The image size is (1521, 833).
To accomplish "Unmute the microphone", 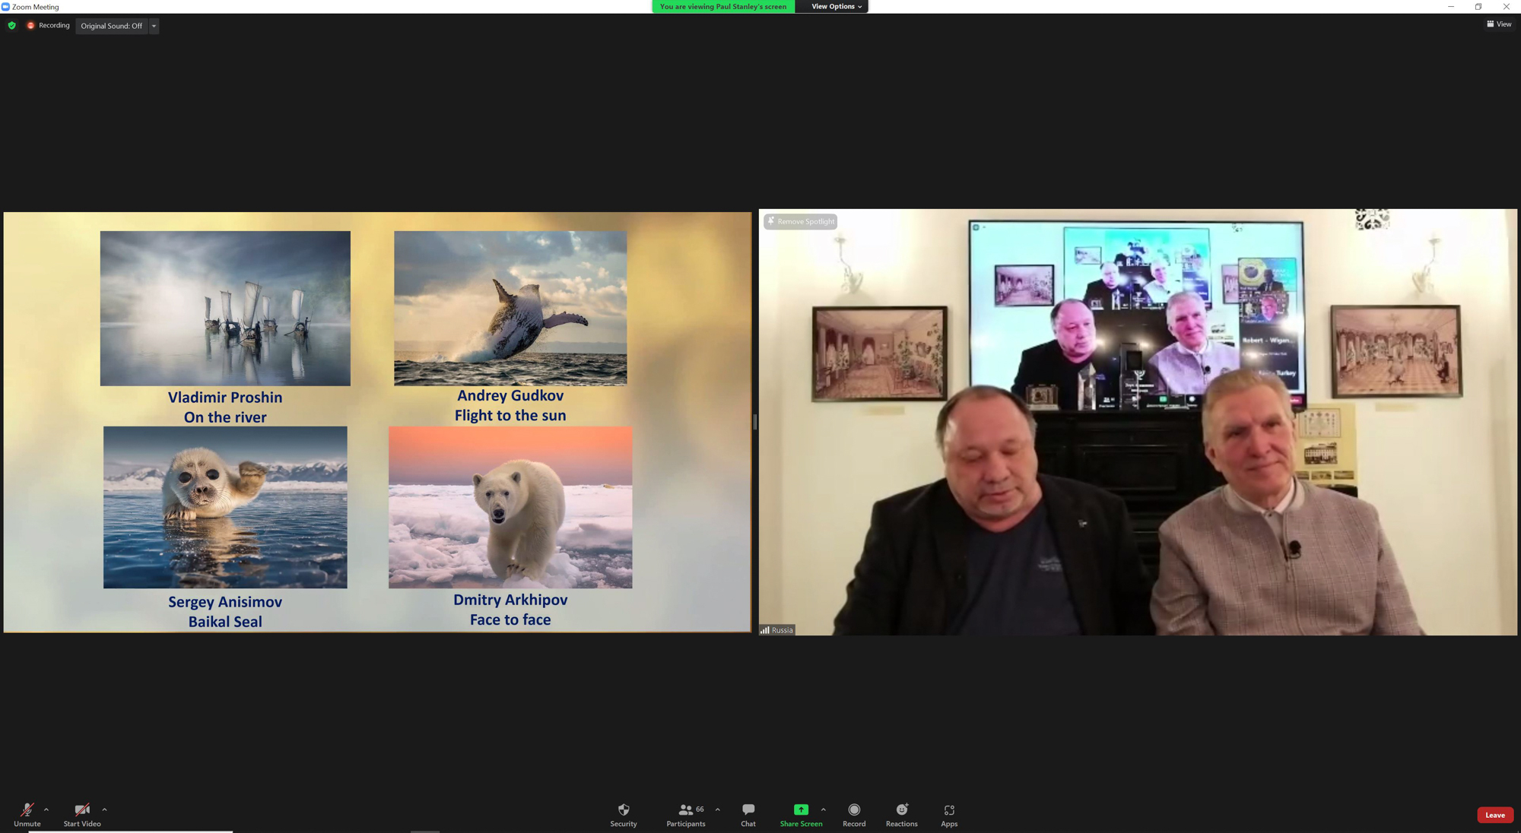I will (x=27, y=810).
